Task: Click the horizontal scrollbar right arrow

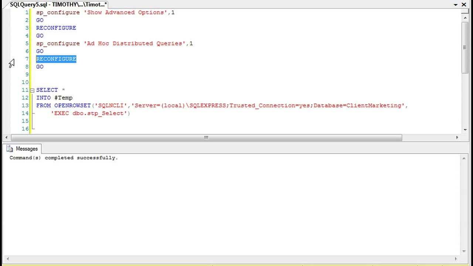Action: pos(457,137)
